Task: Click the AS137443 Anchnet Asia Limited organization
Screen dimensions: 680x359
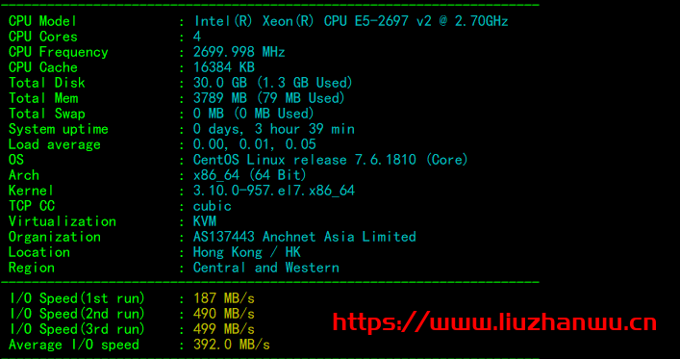Action: click(305, 237)
